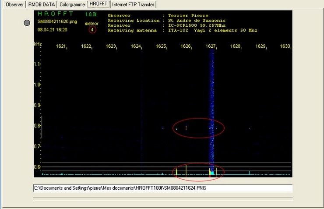Image resolution: width=324 pixels, height=209 pixels.
Task: Click the gray round status indicator
Action: (x=27, y=23)
